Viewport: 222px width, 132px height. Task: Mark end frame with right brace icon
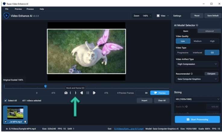pos(76,93)
